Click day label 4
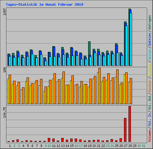 coord(23,146)
